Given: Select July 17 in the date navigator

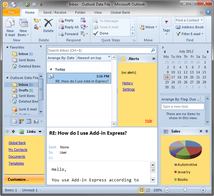Looking at the screenshot, I should coord(173,77).
